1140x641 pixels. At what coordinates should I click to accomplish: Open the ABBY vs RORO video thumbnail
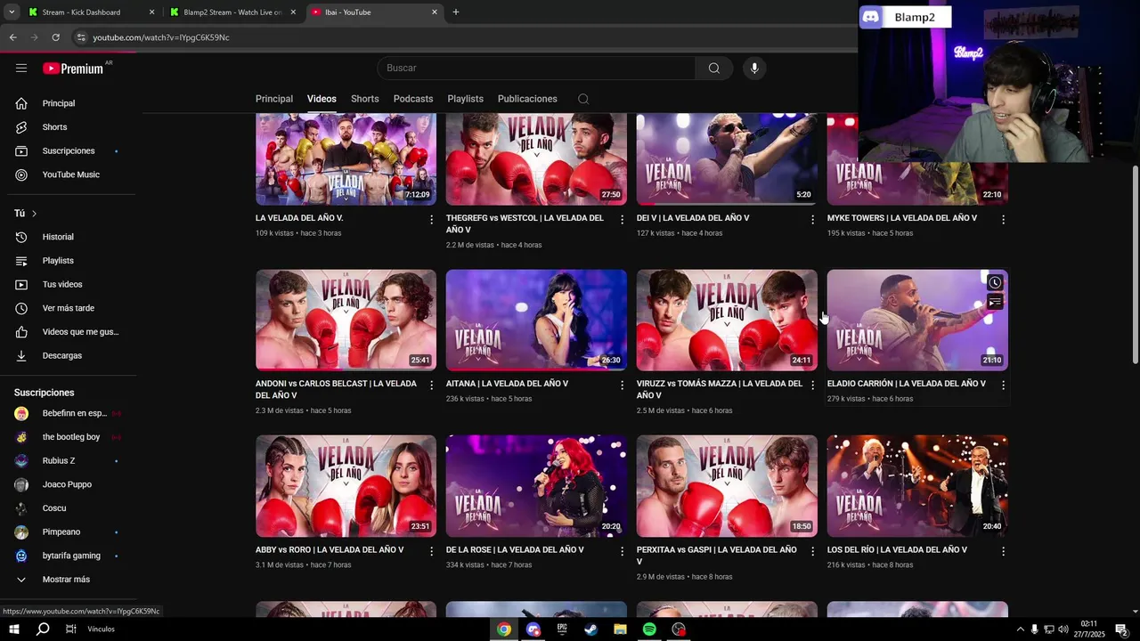pos(346,486)
